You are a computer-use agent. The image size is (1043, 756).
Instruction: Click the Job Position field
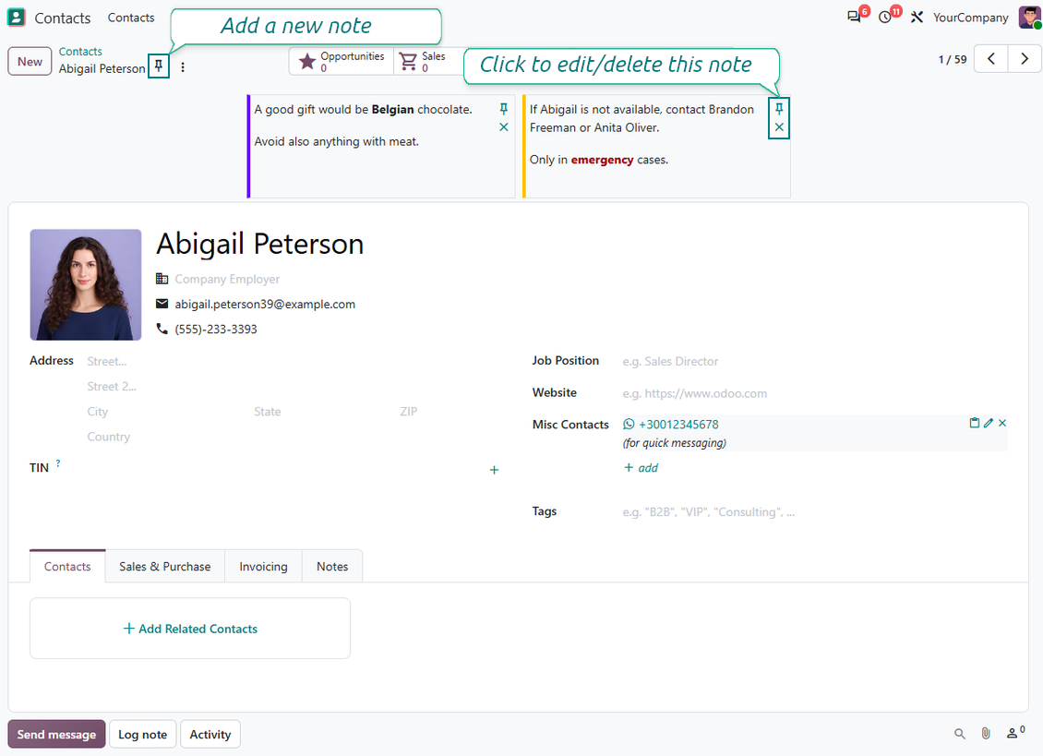coord(815,361)
